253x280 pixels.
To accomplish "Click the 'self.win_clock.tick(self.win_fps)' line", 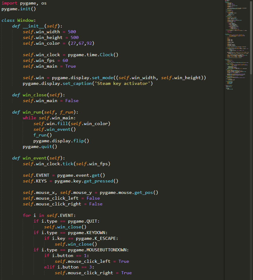I will (x=66, y=164).
